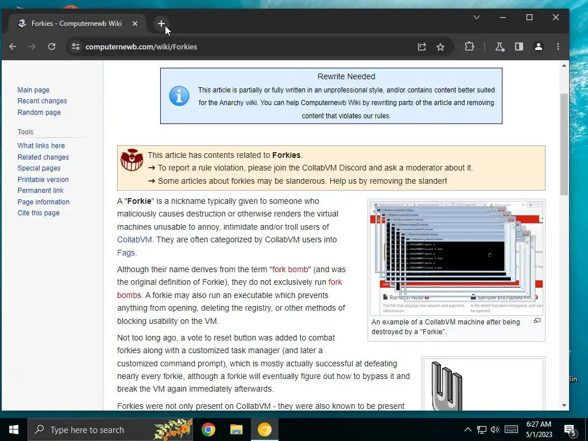Click the page scrollbar thumb
Viewport: 588px width, 441px height.
564,144
